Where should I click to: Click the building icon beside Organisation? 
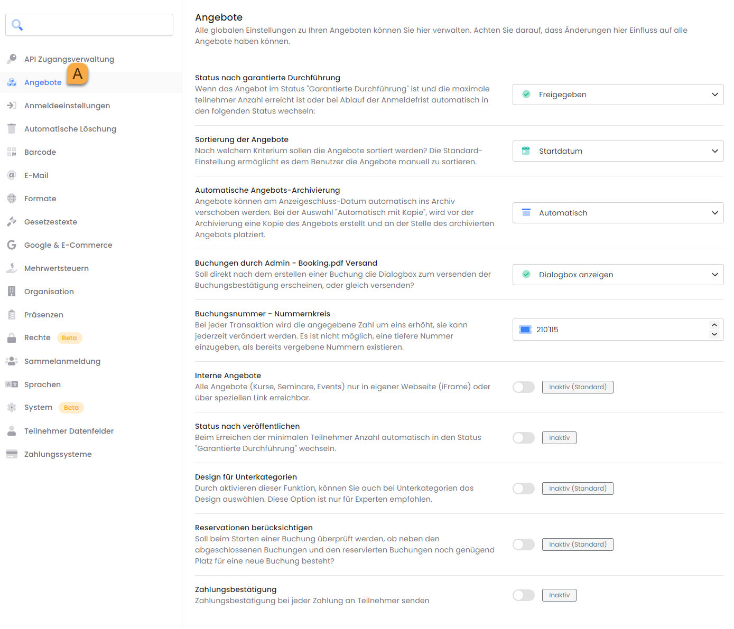coord(12,292)
